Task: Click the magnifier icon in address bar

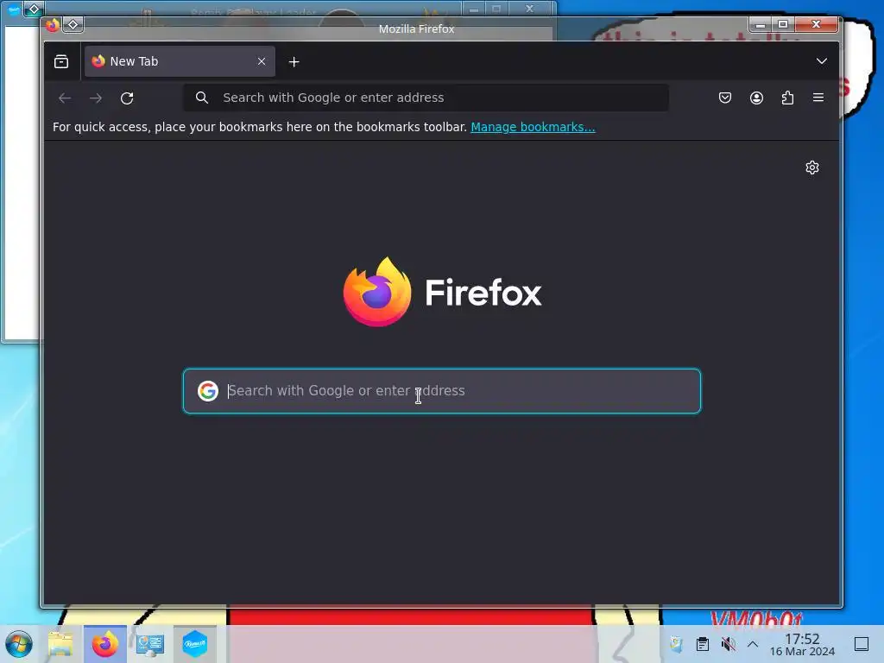Action: coord(202,98)
